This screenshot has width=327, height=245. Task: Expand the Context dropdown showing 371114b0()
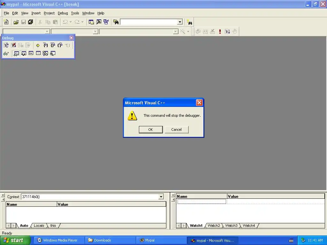click(161, 197)
